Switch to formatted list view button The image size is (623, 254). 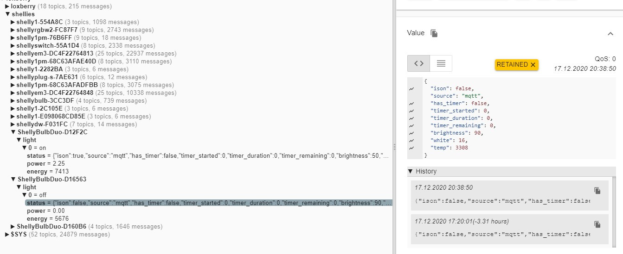tap(441, 63)
